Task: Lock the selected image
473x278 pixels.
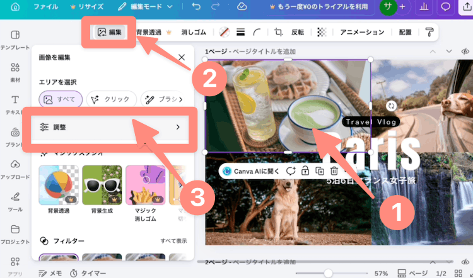Action: 305,171
